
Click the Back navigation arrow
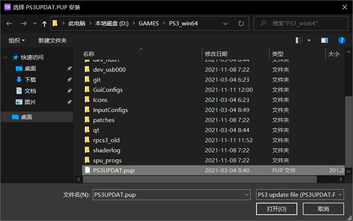click(9, 23)
